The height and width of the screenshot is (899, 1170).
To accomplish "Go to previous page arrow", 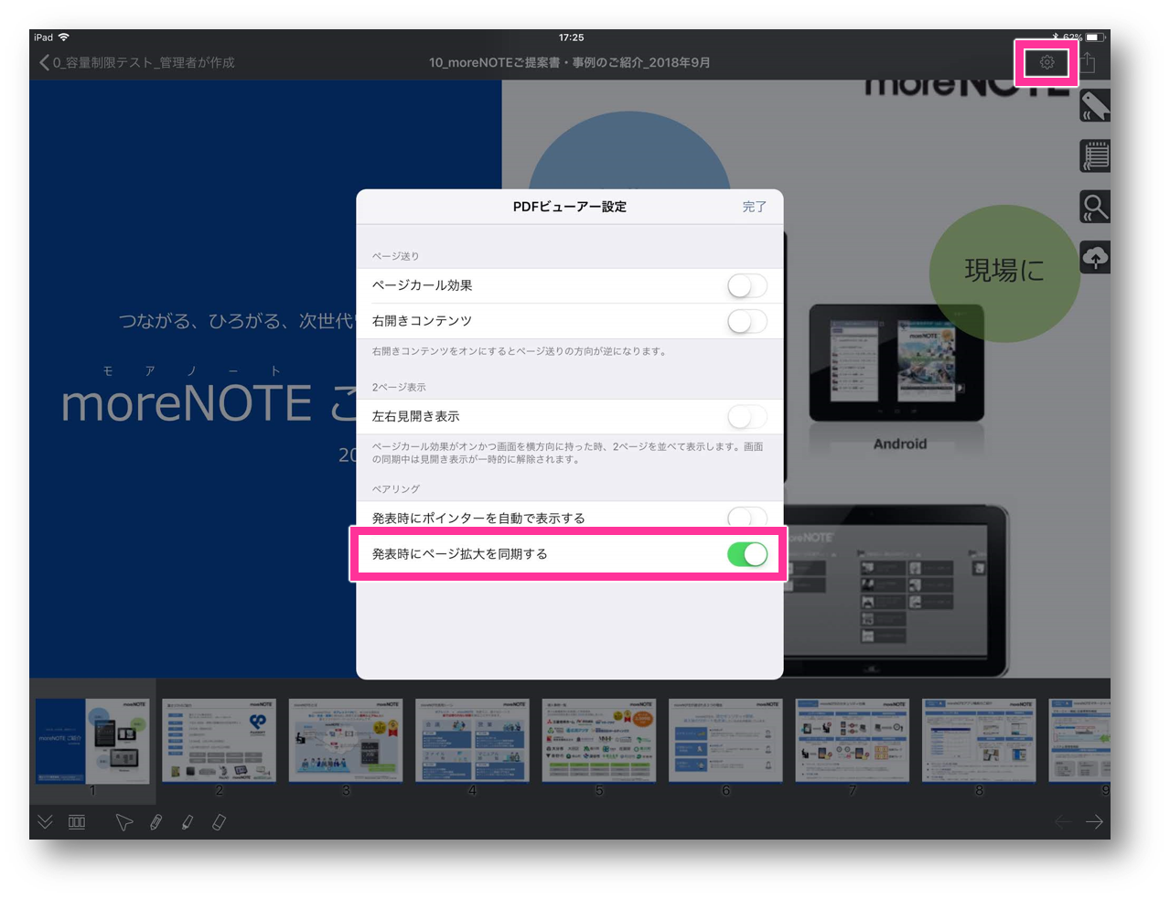I will point(1063,822).
